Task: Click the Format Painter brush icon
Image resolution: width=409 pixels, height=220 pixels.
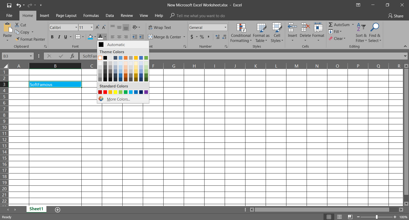Action: (x=17, y=39)
